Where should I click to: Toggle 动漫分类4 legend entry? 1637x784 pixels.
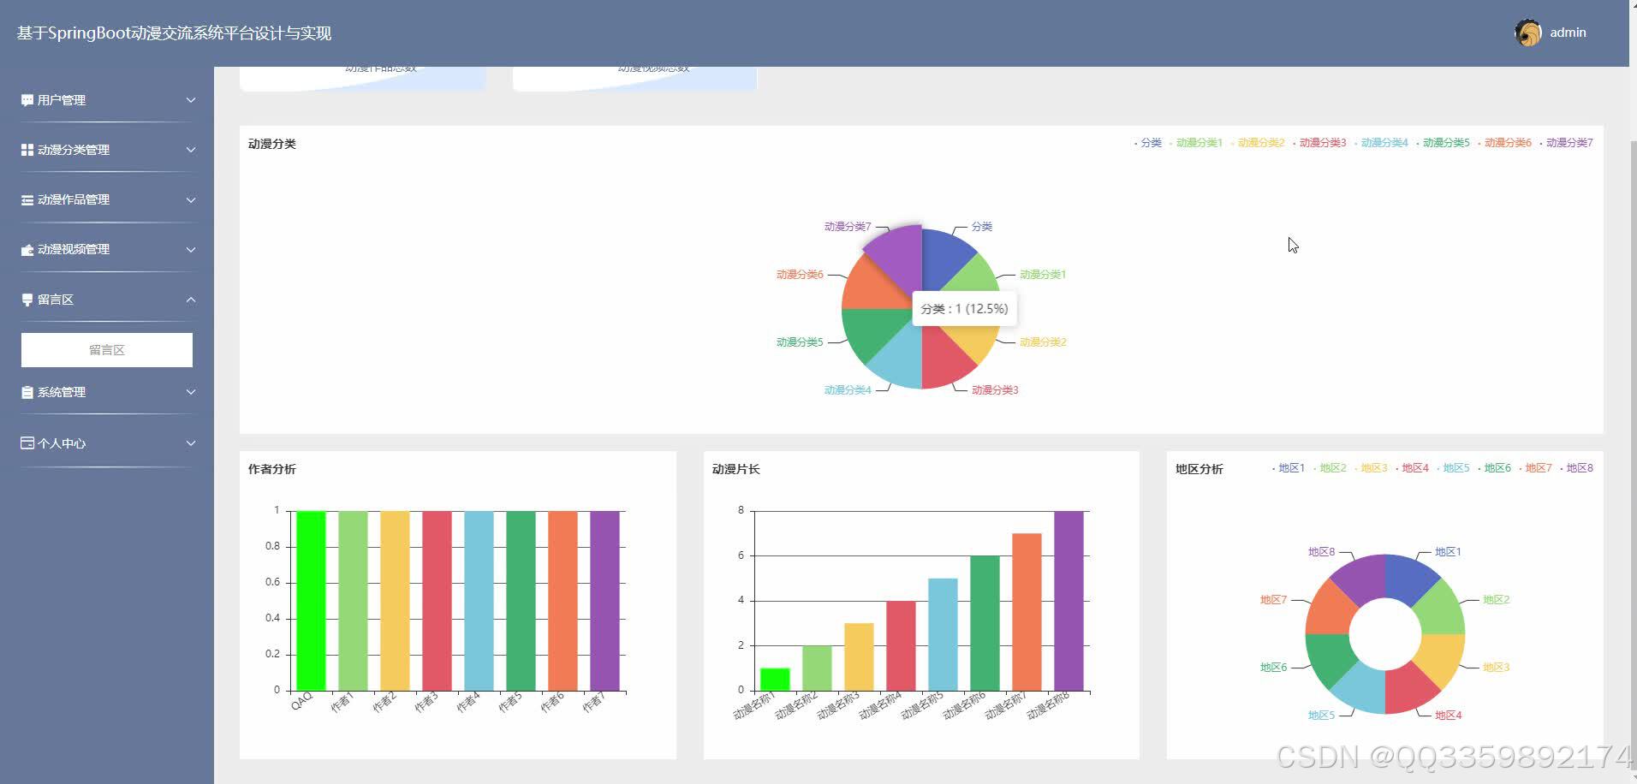[x=1381, y=143]
